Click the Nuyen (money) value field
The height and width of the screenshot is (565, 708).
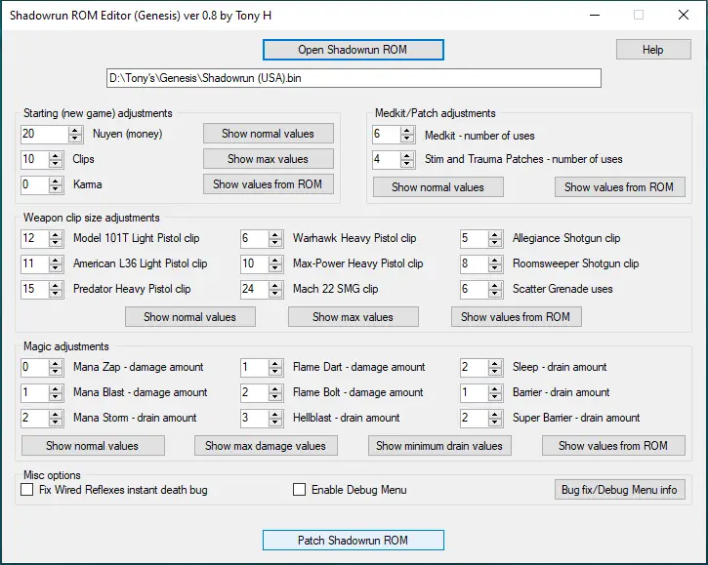point(44,134)
